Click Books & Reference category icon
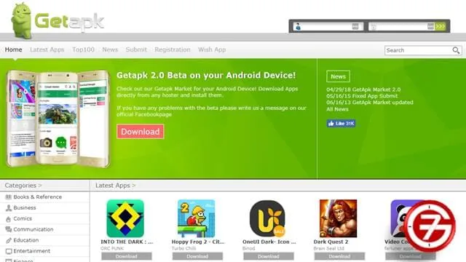Image resolution: width=466 pixels, height=262 pixels. (9, 197)
